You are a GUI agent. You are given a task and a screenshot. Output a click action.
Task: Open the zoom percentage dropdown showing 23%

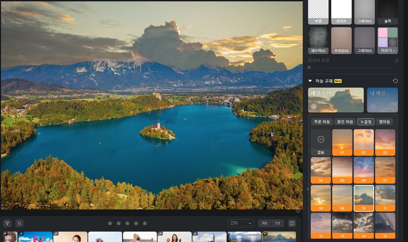click(x=241, y=223)
